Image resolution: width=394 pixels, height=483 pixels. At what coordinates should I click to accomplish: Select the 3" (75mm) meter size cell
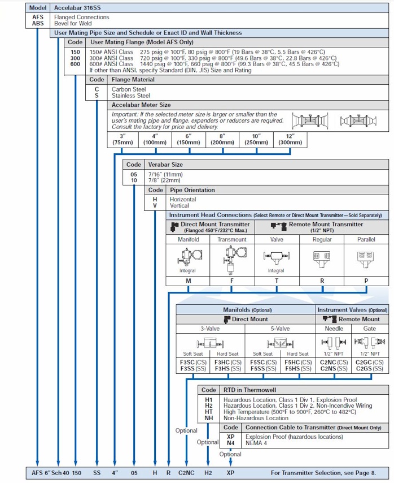pyautogui.click(x=122, y=139)
